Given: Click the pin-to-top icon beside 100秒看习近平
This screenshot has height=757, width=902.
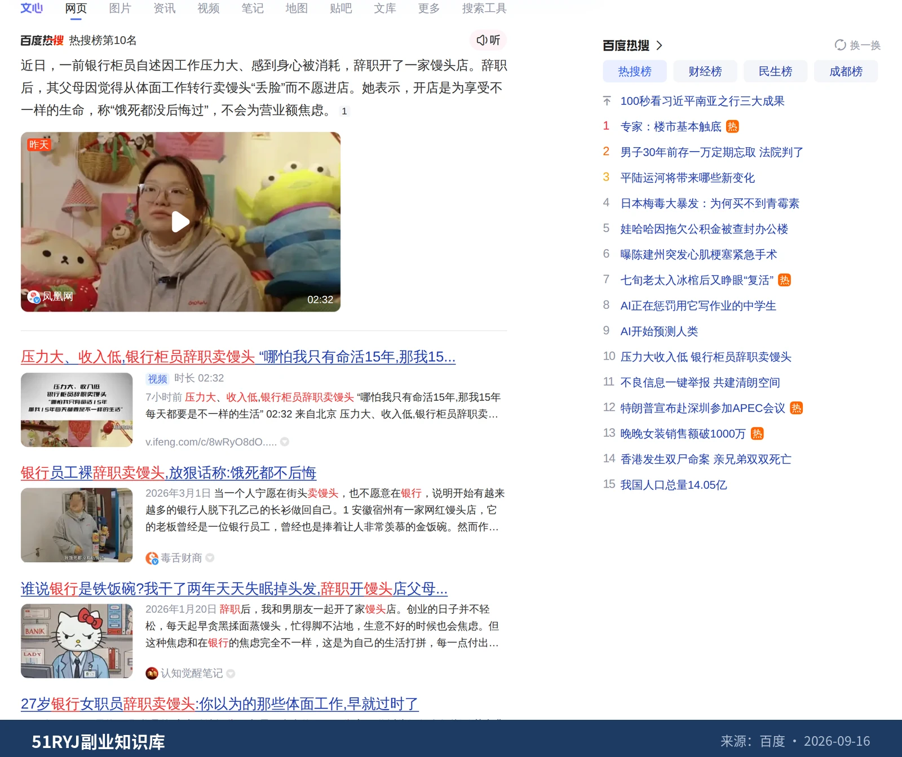Looking at the screenshot, I should coord(607,101).
